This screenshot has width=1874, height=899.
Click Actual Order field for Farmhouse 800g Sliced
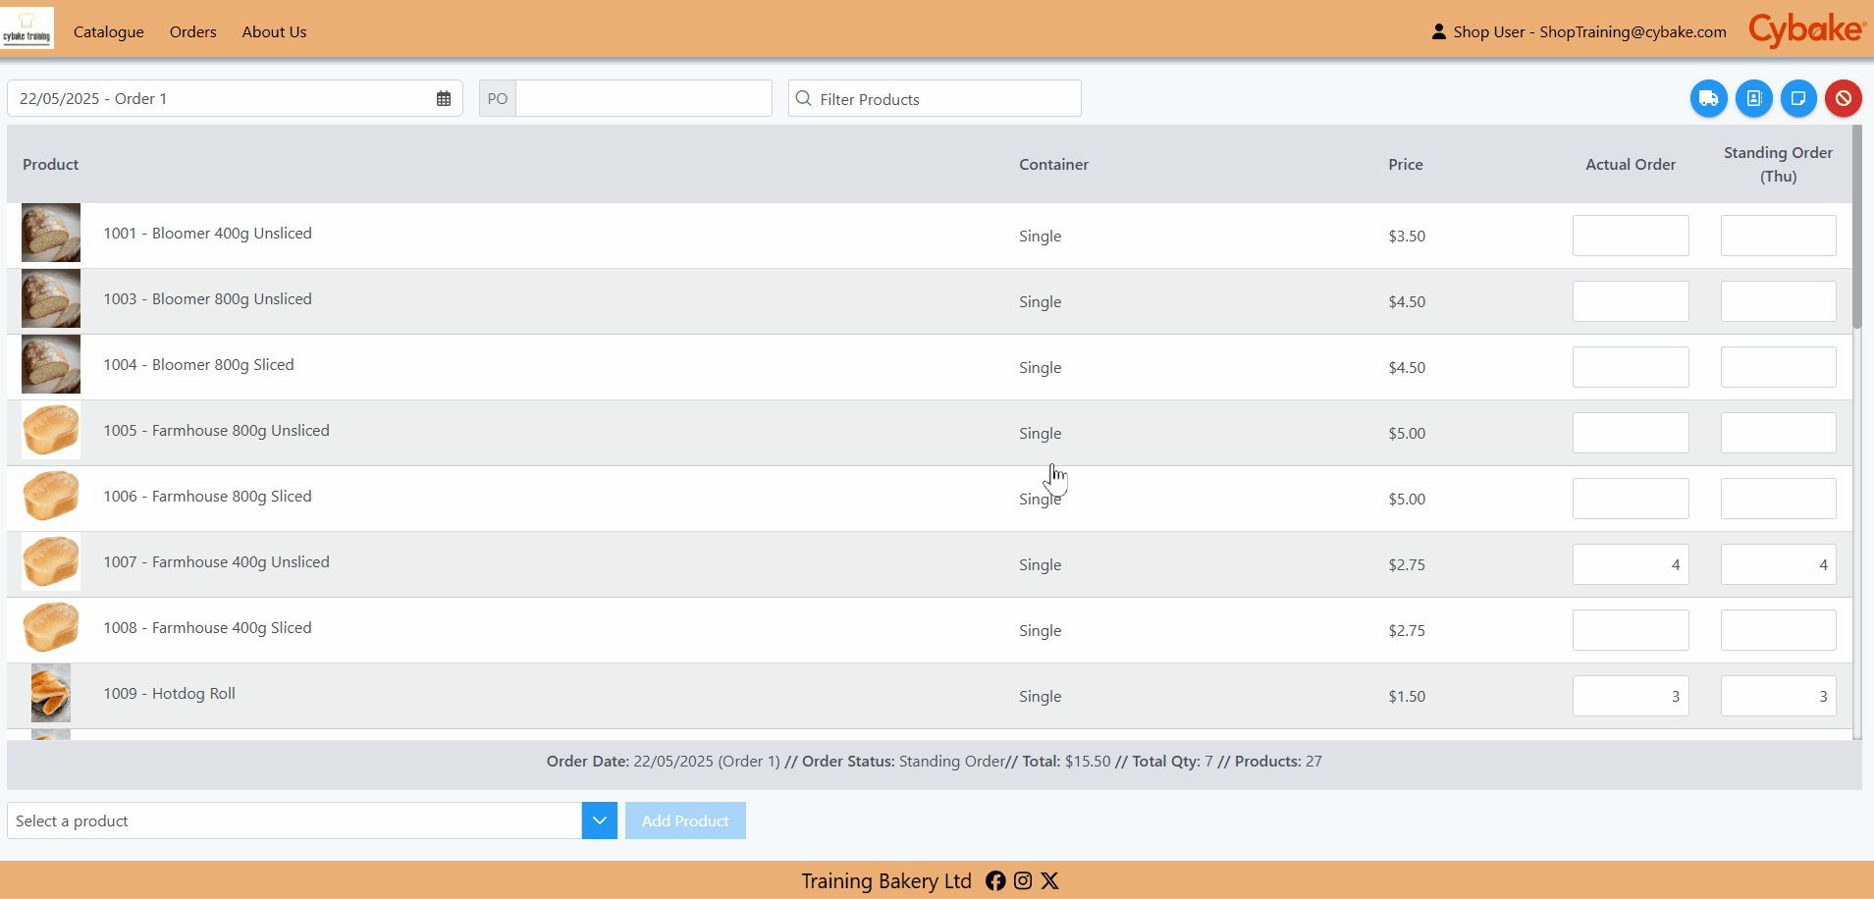coord(1631,499)
